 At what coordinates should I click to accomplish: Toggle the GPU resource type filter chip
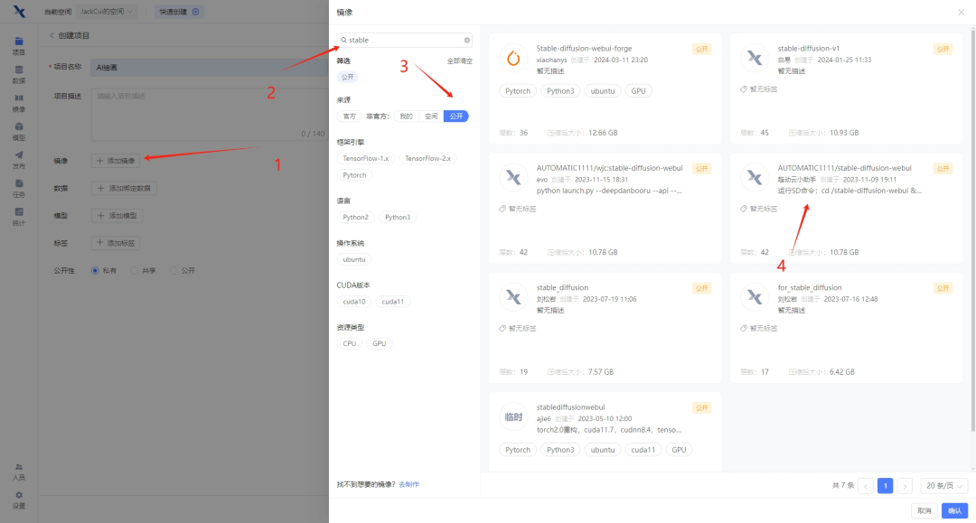(x=379, y=343)
